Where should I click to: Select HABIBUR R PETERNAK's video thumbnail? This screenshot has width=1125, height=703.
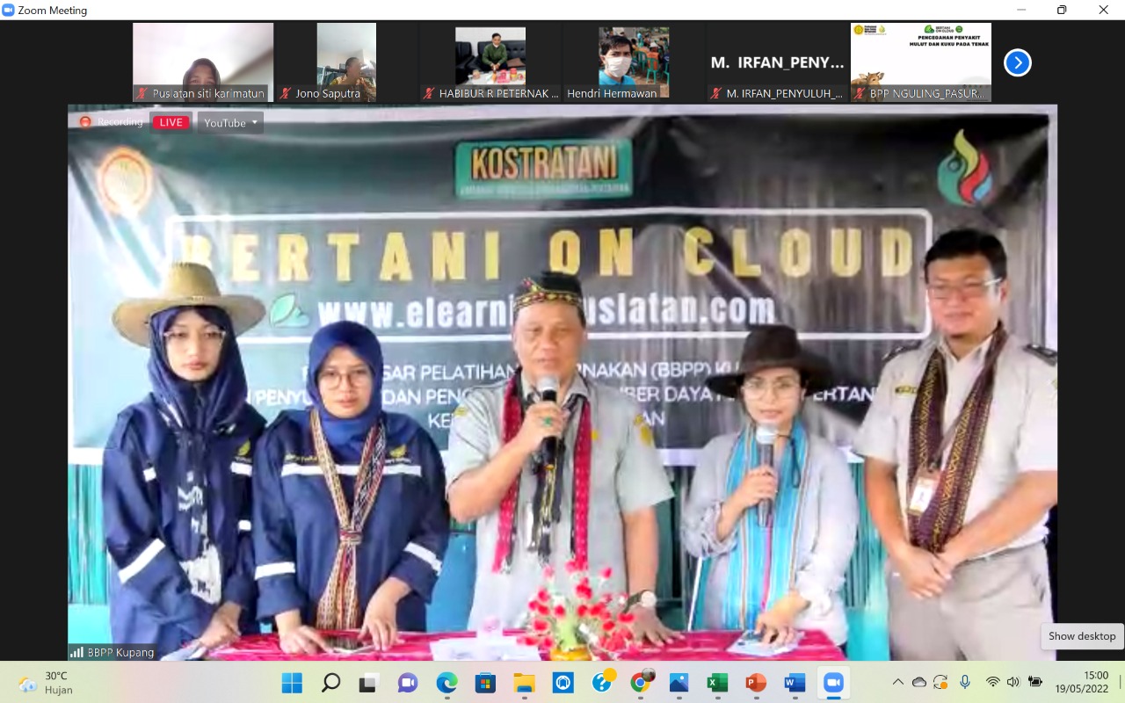click(490, 62)
